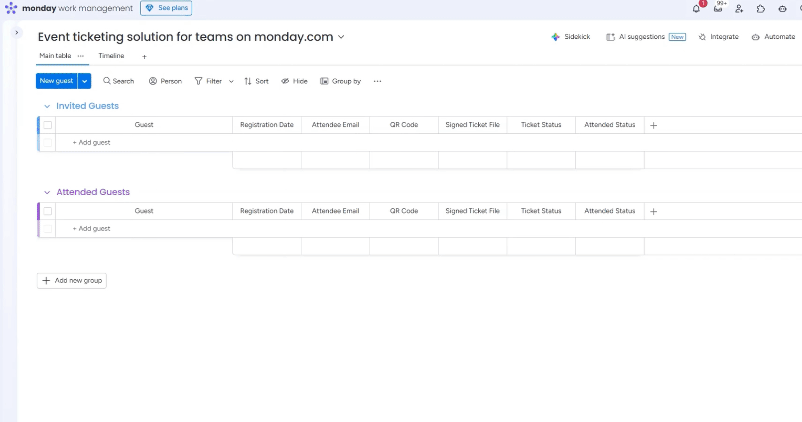Open the notifications bell

[696, 8]
